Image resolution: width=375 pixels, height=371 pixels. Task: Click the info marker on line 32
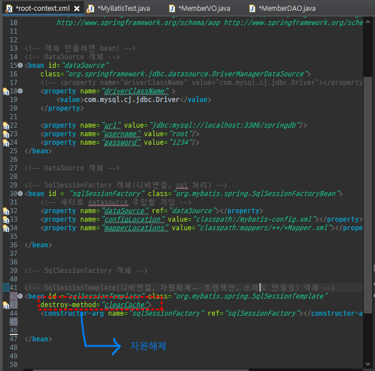point(6,211)
